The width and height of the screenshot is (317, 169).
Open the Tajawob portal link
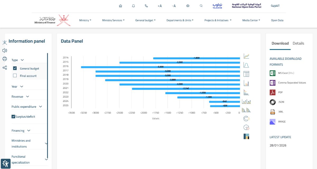tap(217, 6)
